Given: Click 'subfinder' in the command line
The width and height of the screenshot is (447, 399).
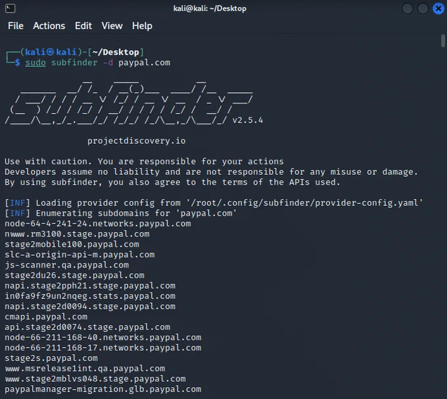Looking at the screenshot, I should tap(74, 62).
